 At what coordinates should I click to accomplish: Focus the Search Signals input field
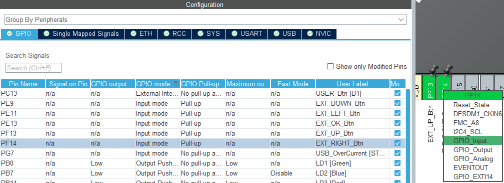tap(33, 68)
